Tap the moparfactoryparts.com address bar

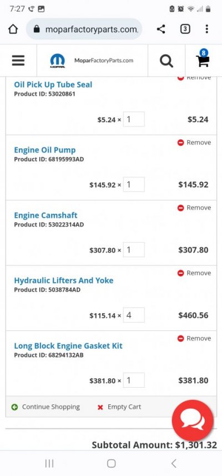pyautogui.click(x=84, y=29)
